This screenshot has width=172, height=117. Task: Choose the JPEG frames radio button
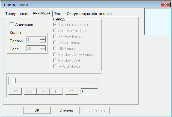point(55,42)
